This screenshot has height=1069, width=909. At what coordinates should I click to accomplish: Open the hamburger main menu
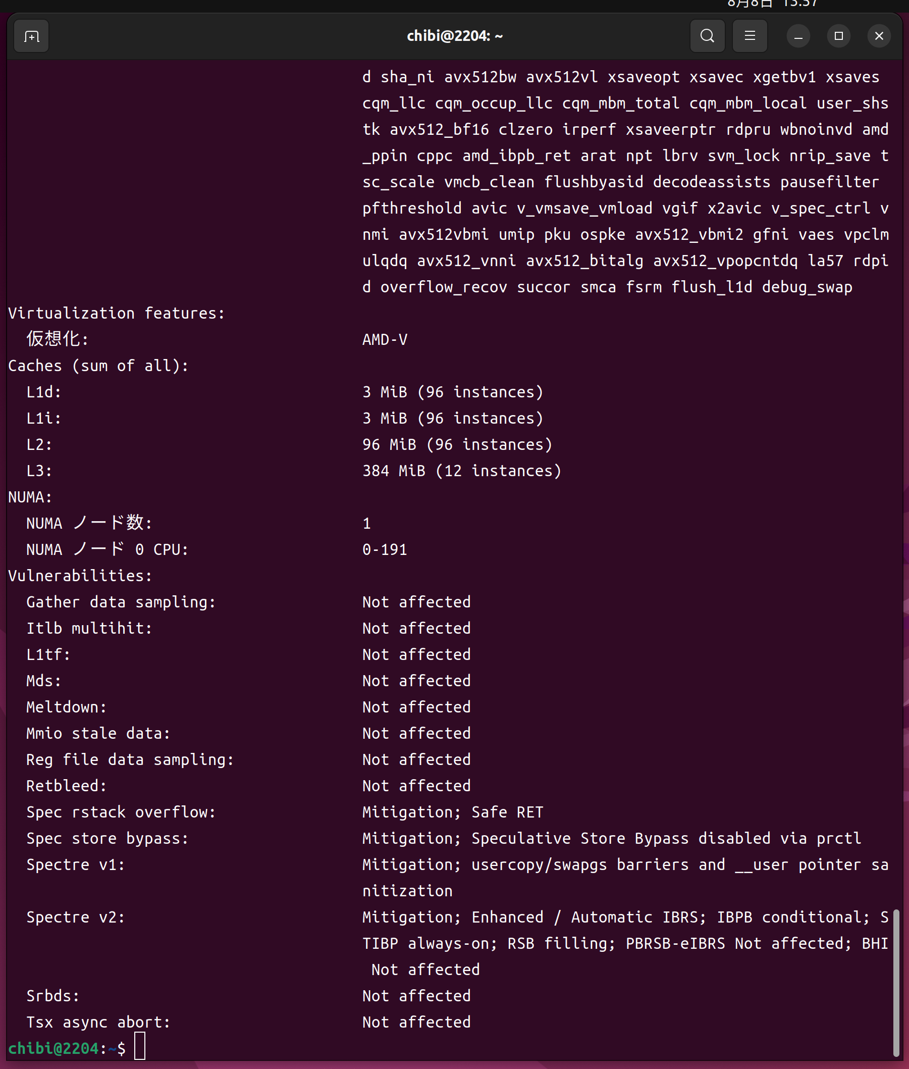750,36
